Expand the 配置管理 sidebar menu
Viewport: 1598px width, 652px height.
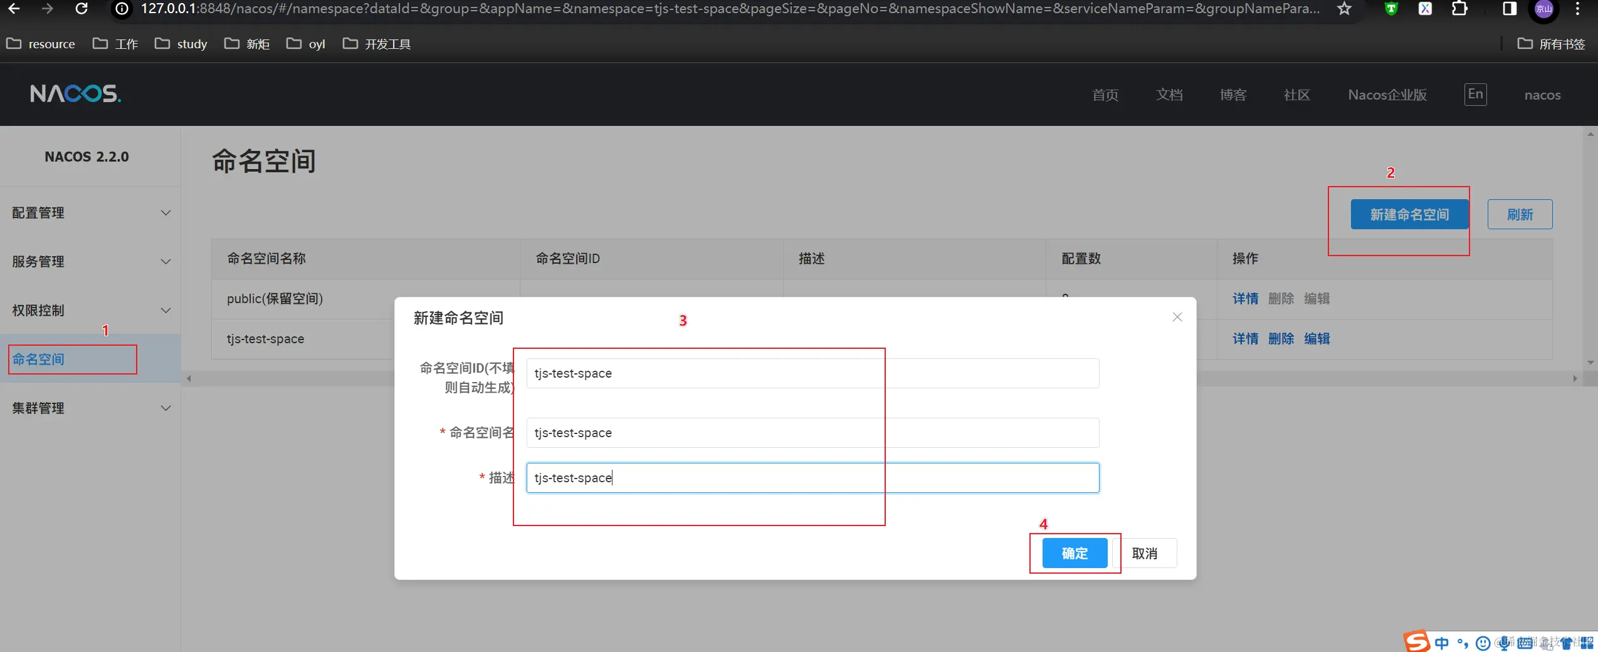pyautogui.click(x=90, y=213)
